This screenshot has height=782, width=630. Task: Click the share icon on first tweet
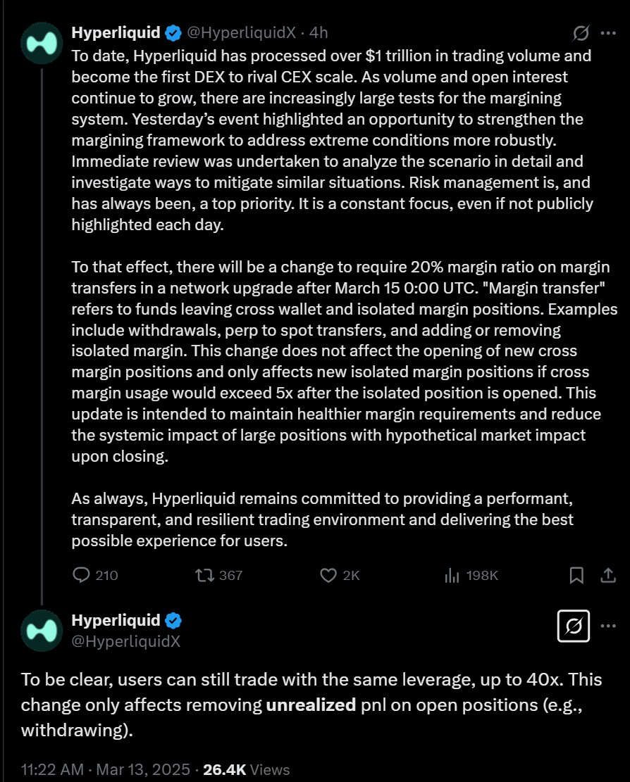608,575
